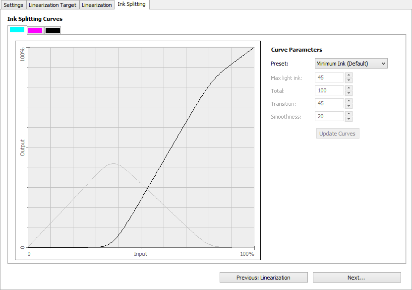Click the Update Curves button

click(337, 134)
